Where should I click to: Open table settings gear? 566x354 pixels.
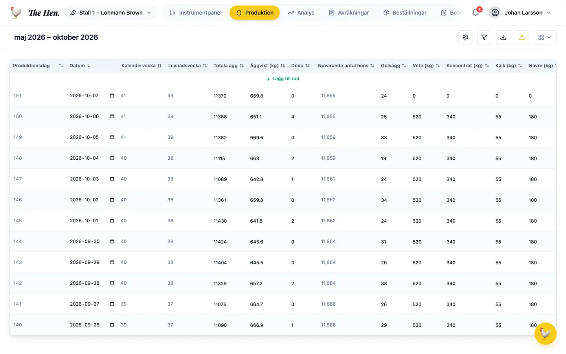coord(465,37)
